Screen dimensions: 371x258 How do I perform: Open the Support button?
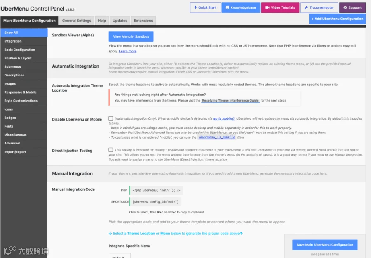click(x=352, y=7)
